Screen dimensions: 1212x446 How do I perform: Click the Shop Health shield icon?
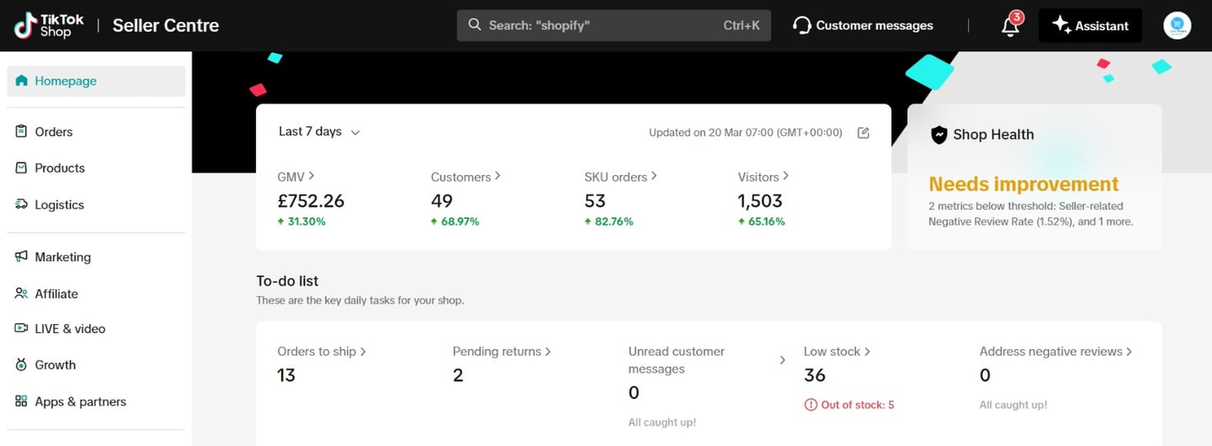coord(939,135)
